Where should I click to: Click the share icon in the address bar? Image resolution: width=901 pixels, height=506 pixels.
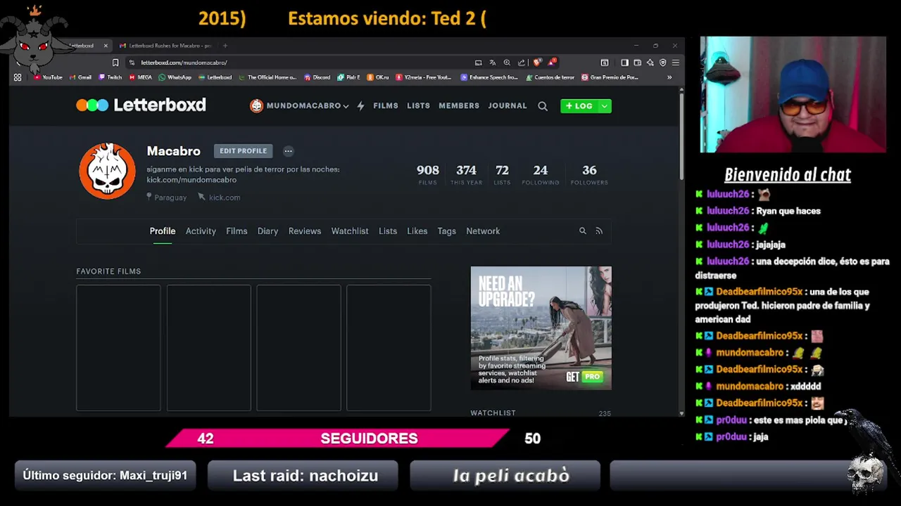(522, 63)
